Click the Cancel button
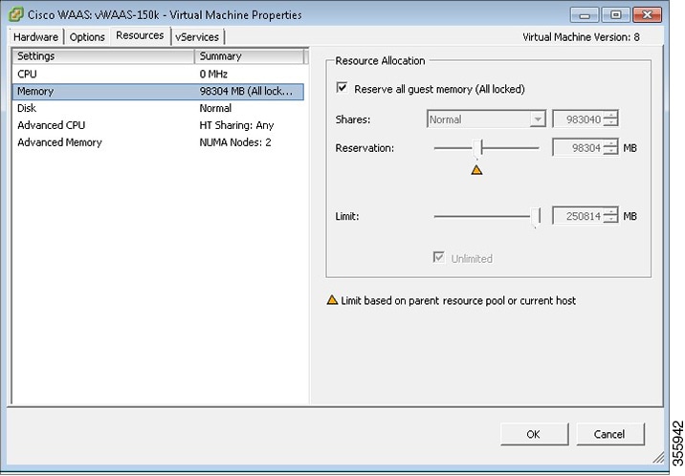685x476 pixels. click(x=609, y=434)
